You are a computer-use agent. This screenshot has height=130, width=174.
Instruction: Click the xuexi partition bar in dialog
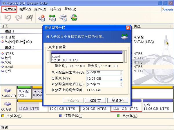click(87, 57)
